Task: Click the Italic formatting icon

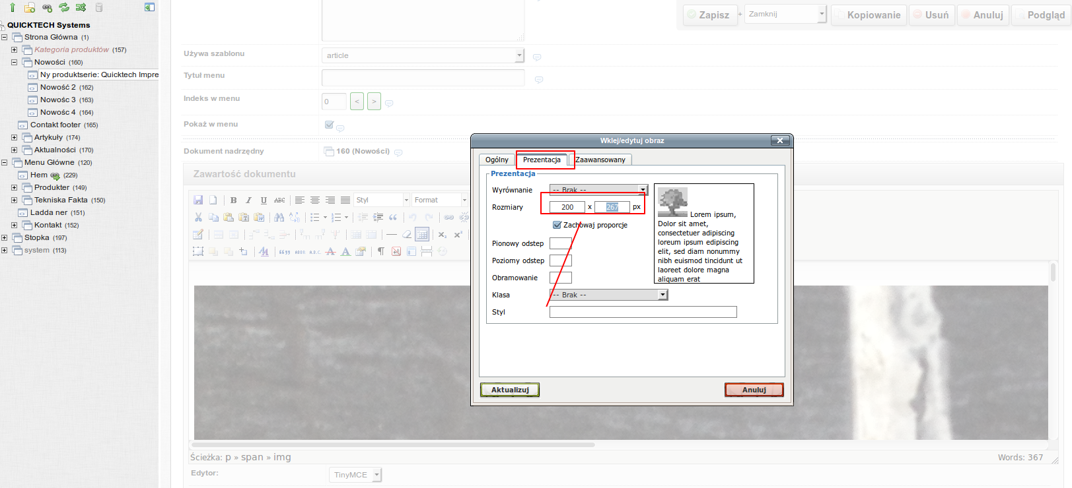Action: pos(248,200)
